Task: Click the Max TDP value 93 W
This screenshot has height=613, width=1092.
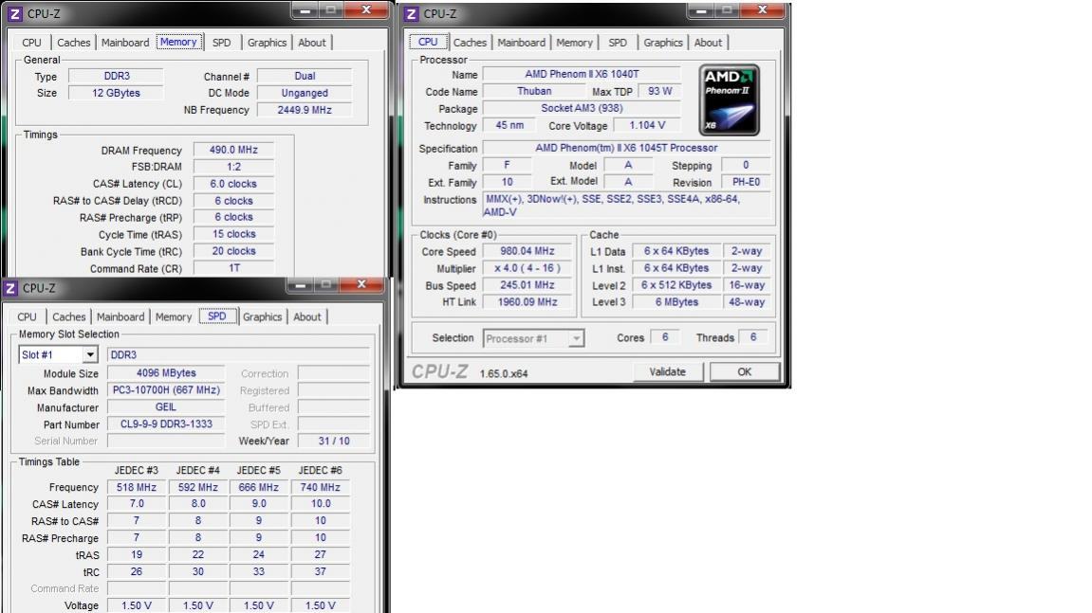Action: pyautogui.click(x=659, y=91)
